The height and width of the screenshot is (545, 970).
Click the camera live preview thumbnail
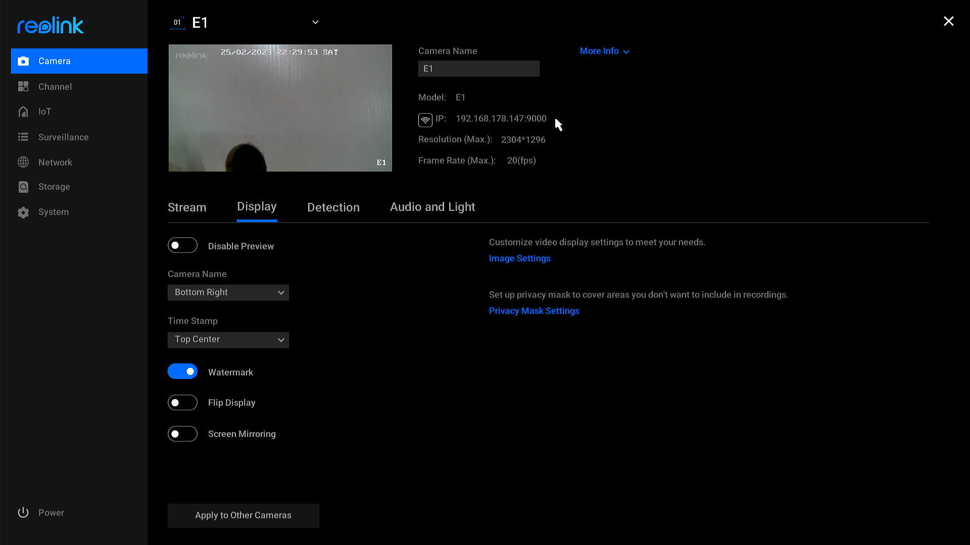279,108
